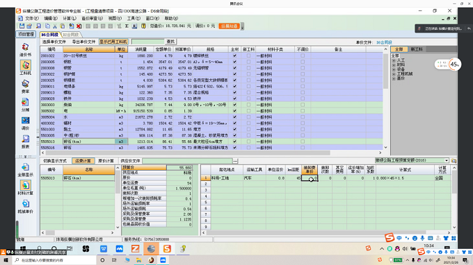Click the Sigma sum toolbar icon
Screen dimensions: 473x265
pos(127,26)
